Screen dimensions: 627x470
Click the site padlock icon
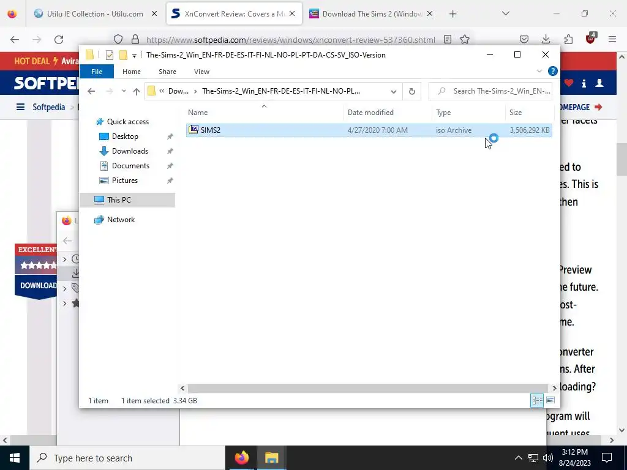tap(135, 39)
